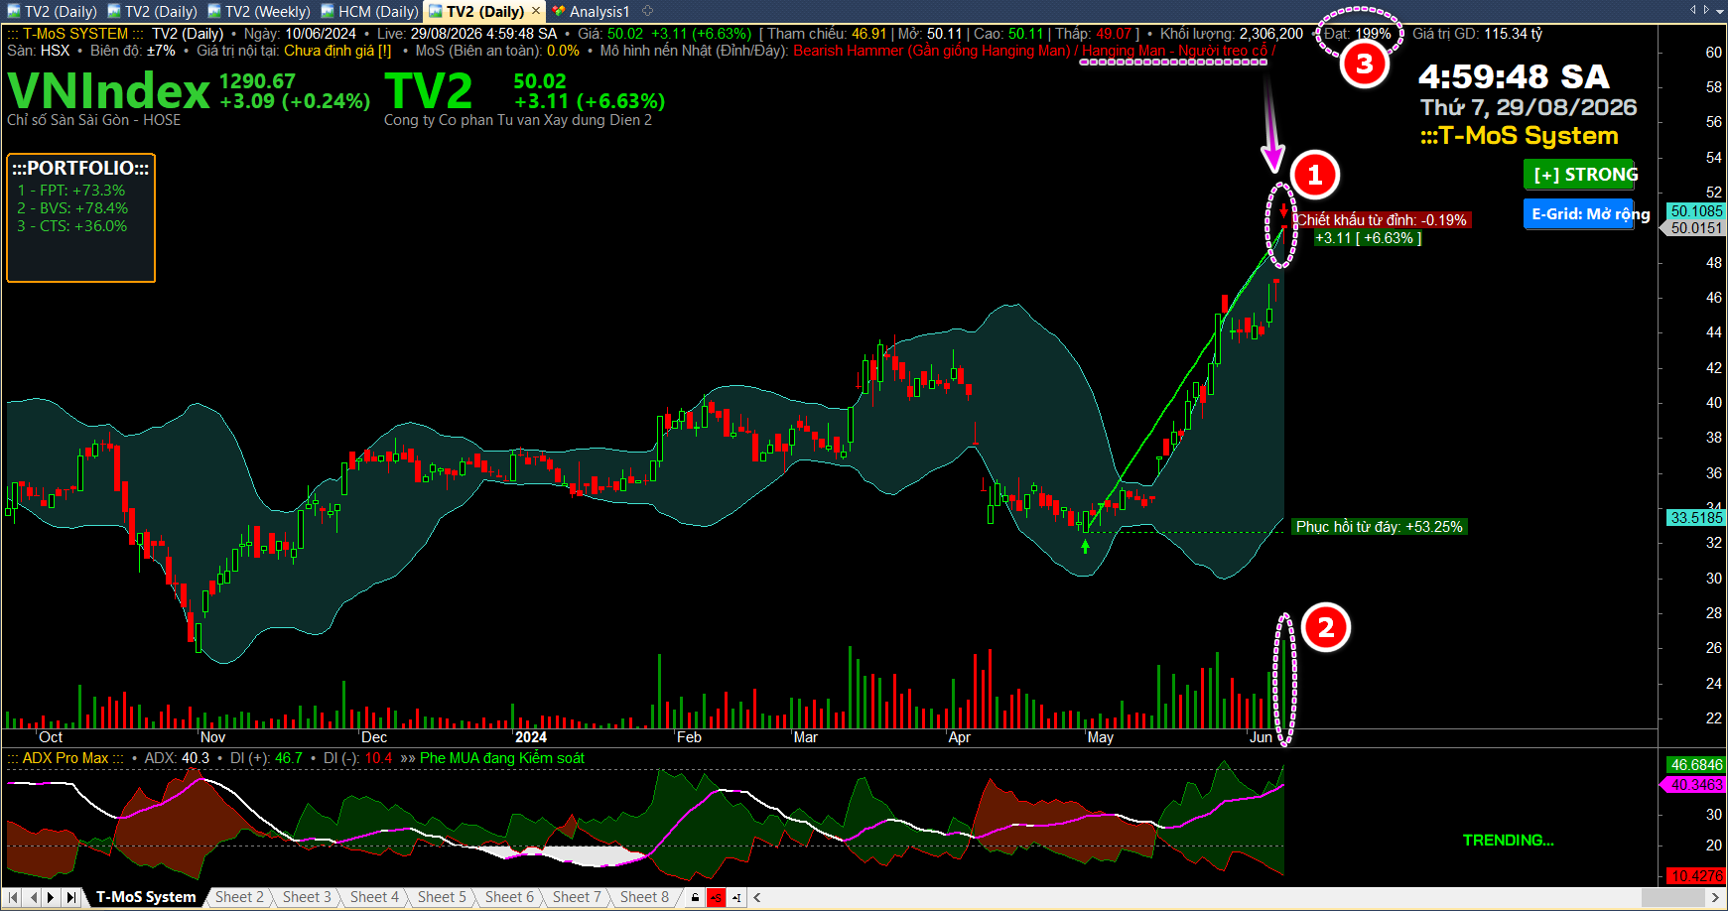
Task: Select the T-MoS System sheet tab
Action: [146, 897]
